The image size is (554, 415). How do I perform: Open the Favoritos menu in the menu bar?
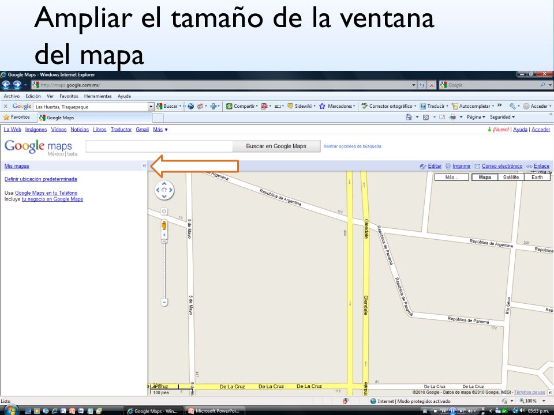tap(69, 96)
